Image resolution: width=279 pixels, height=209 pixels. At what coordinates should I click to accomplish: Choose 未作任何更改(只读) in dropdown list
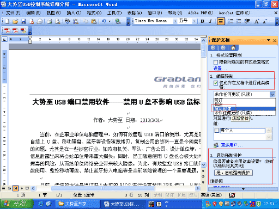pyautogui.click(x=245, y=113)
